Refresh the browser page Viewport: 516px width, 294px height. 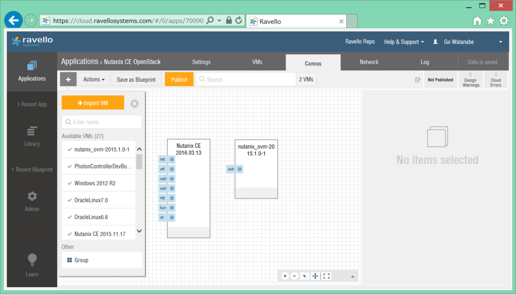(x=239, y=21)
